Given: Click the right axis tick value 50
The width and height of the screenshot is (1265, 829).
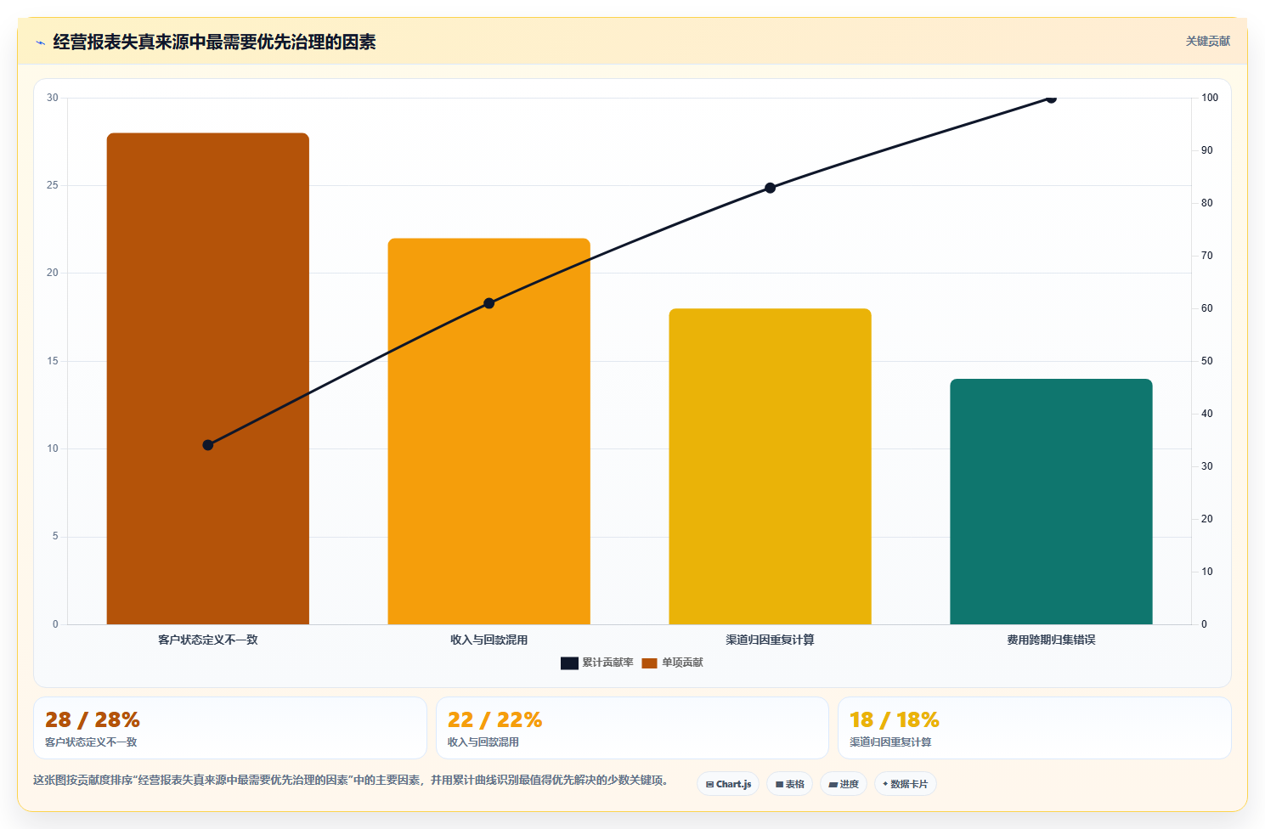Looking at the screenshot, I should (1207, 361).
